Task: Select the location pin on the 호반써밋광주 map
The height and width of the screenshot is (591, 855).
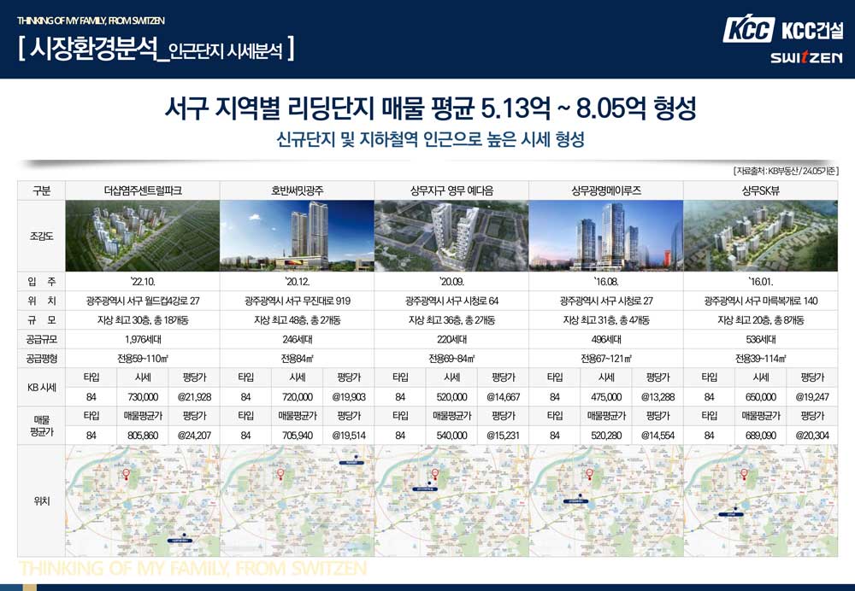Action: coord(280,475)
